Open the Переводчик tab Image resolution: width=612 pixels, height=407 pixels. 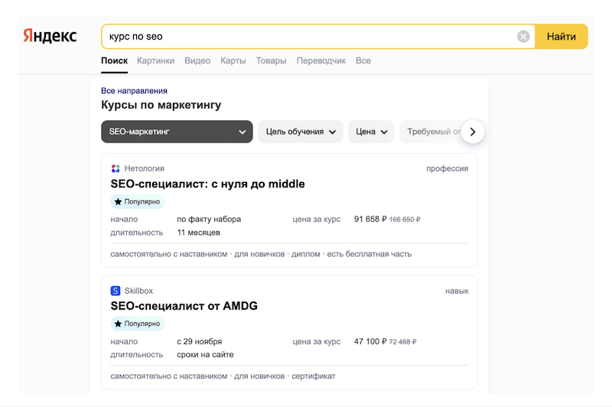point(321,61)
